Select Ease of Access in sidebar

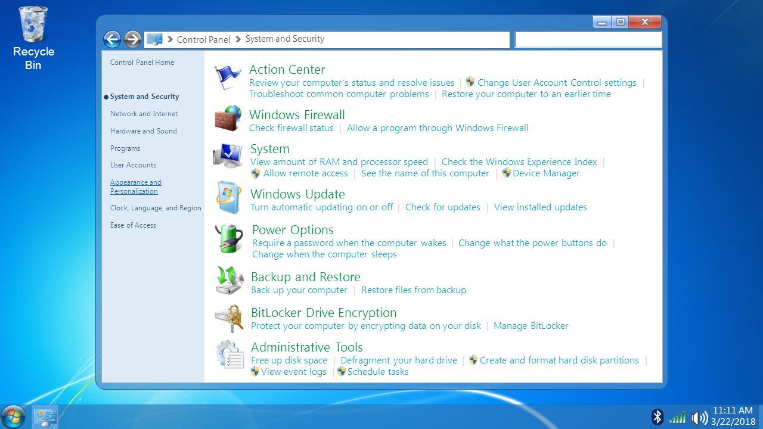[x=133, y=225]
